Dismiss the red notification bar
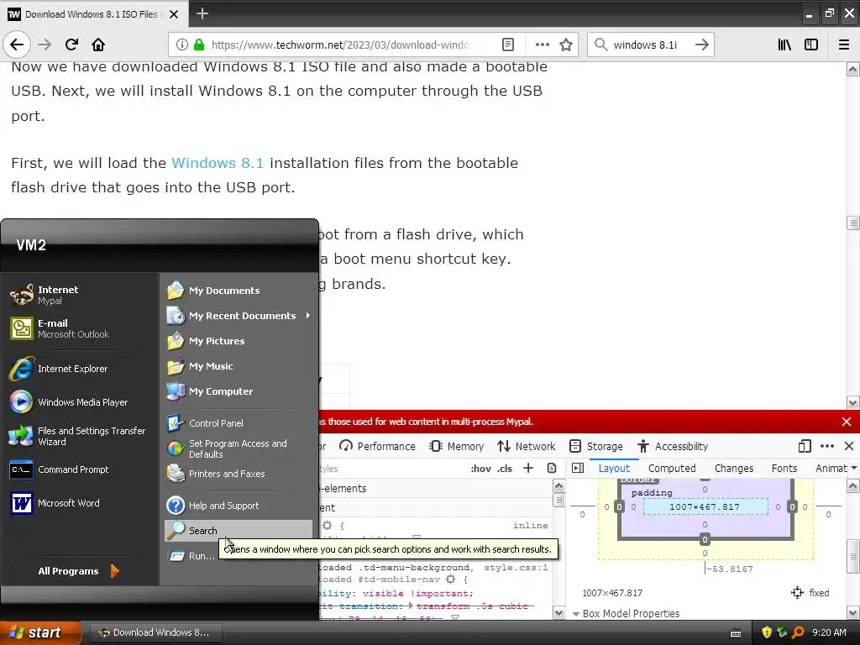 coord(847,422)
